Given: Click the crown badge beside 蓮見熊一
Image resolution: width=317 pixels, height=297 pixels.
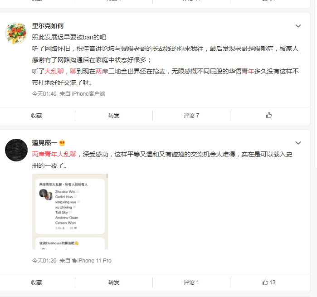Looking at the screenshot, I should pos(62,143).
